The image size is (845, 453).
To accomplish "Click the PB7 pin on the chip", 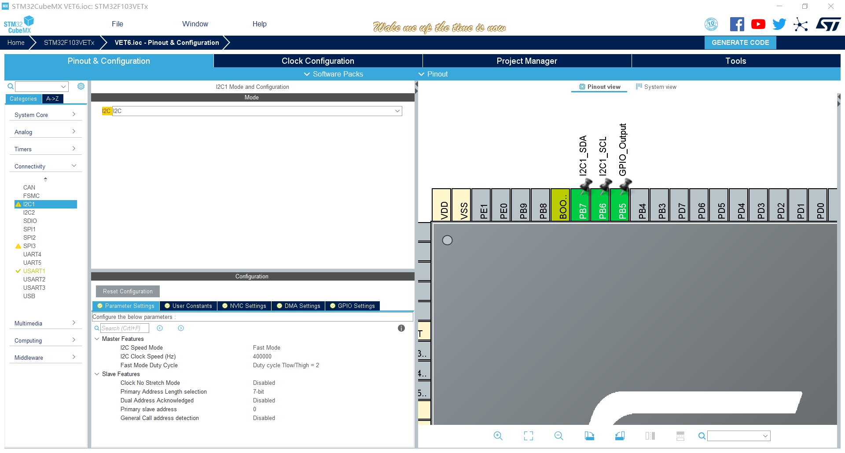I will pyautogui.click(x=580, y=205).
